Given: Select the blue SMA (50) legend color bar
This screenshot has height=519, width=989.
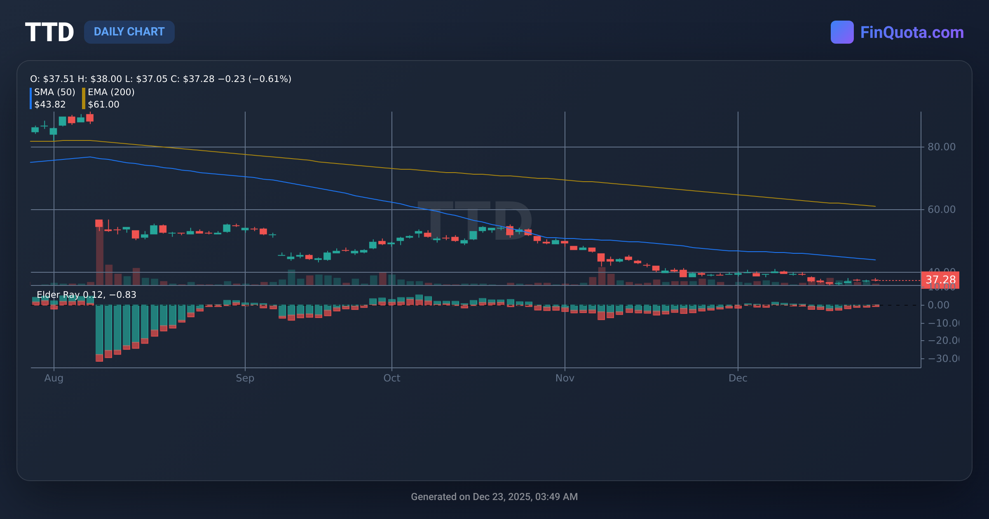Looking at the screenshot, I should tap(30, 98).
